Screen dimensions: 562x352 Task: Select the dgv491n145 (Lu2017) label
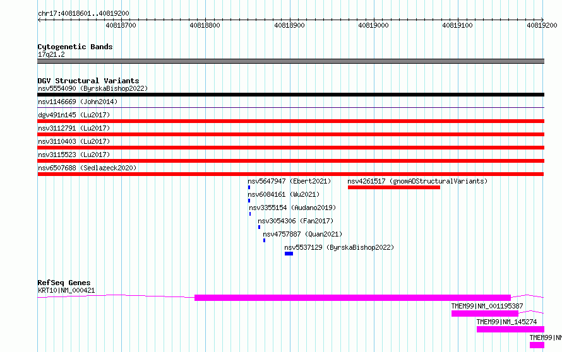click(74, 115)
